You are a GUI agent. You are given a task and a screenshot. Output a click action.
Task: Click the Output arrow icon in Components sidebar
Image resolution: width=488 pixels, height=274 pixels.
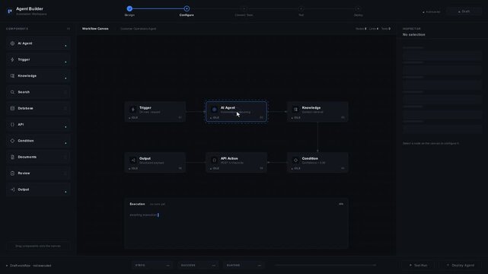coord(12,190)
